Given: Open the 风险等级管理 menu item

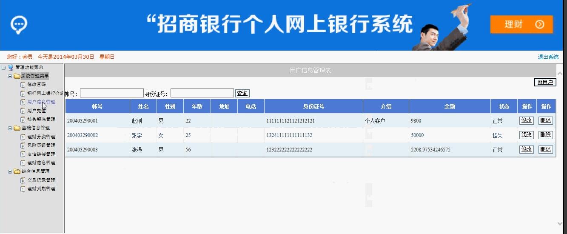Looking at the screenshot, I should click(41, 146).
